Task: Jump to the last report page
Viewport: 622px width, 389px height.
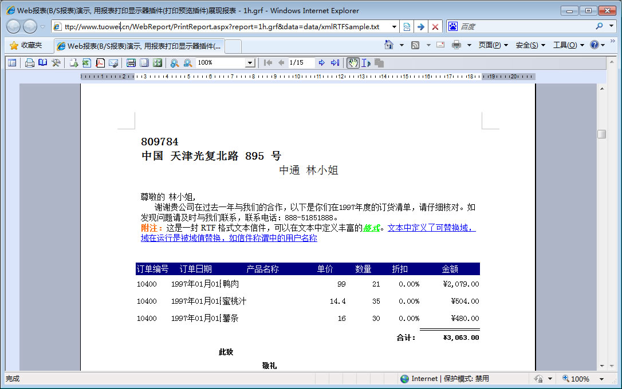Action: coord(335,63)
